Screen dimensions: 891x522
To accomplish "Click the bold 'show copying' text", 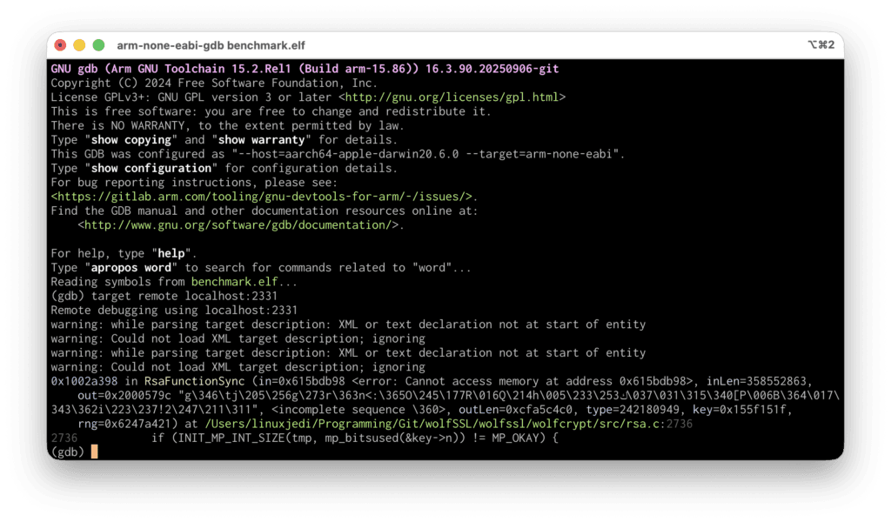I will click(x=134, y=140).
